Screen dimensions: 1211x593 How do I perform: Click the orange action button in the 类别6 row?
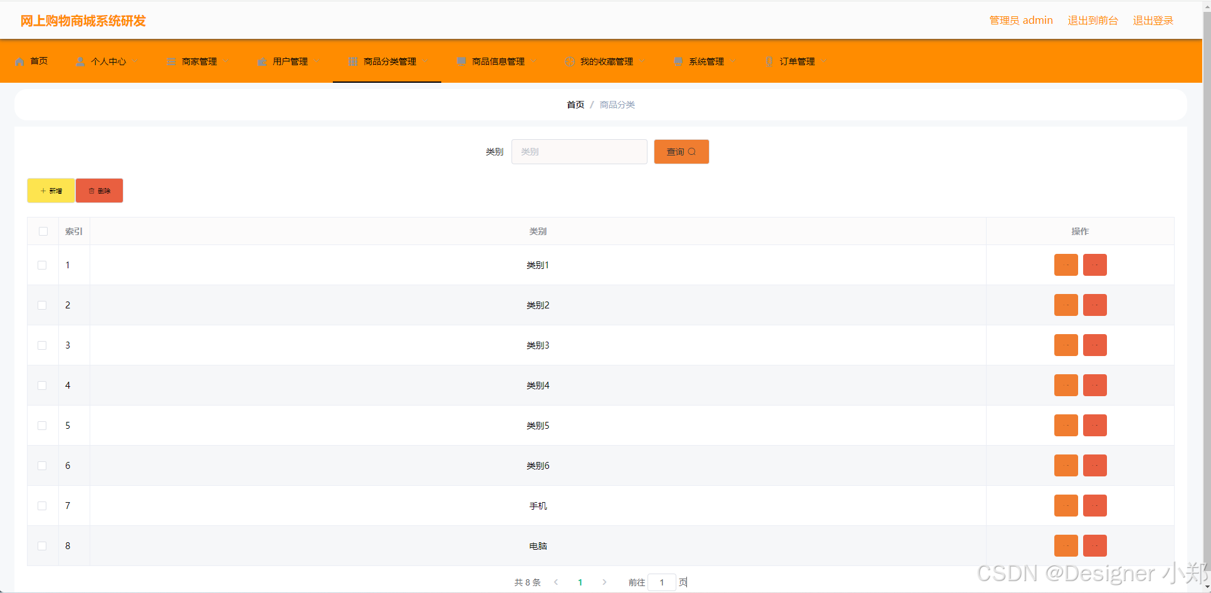click(x=1066, y=465)
